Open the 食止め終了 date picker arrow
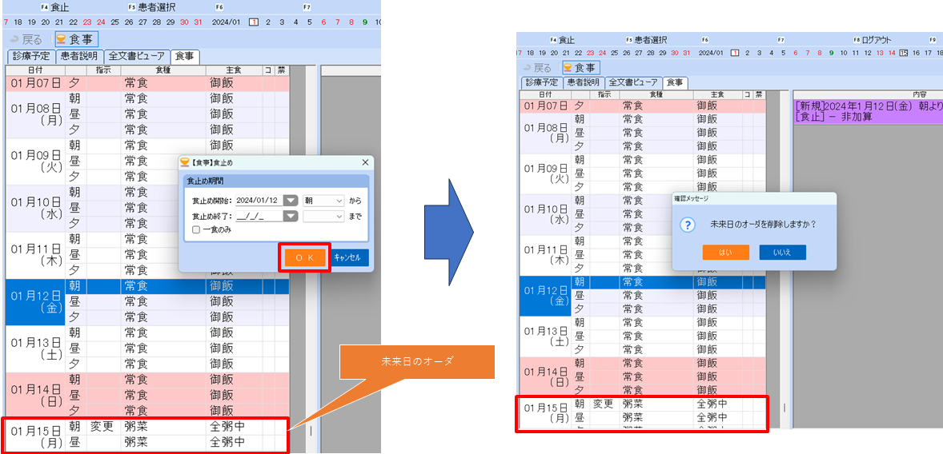The width and height of the screenshot is (943, 454). click(x=291, y=216)
